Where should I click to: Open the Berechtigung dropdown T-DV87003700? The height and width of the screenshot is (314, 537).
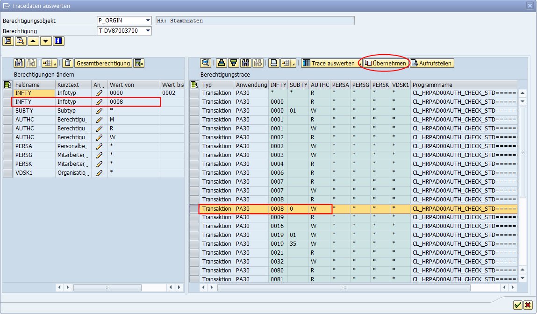[148, 31]
